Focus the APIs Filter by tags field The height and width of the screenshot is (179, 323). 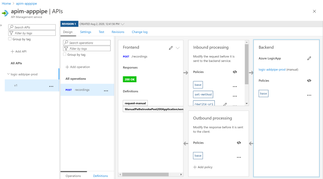tap(32, 33)
